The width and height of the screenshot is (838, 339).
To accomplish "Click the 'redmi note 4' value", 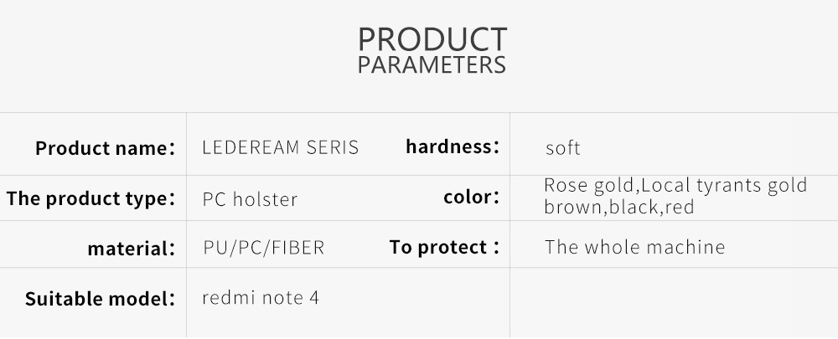I will 260,297.
